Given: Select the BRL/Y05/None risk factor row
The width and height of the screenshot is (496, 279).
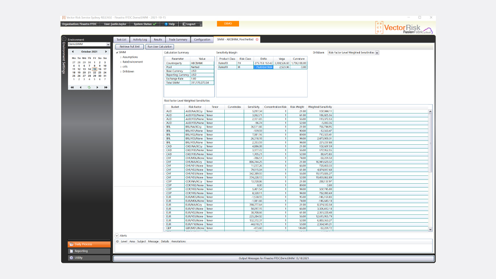Looking at the screenshot, I should click(x=297, y=142).
